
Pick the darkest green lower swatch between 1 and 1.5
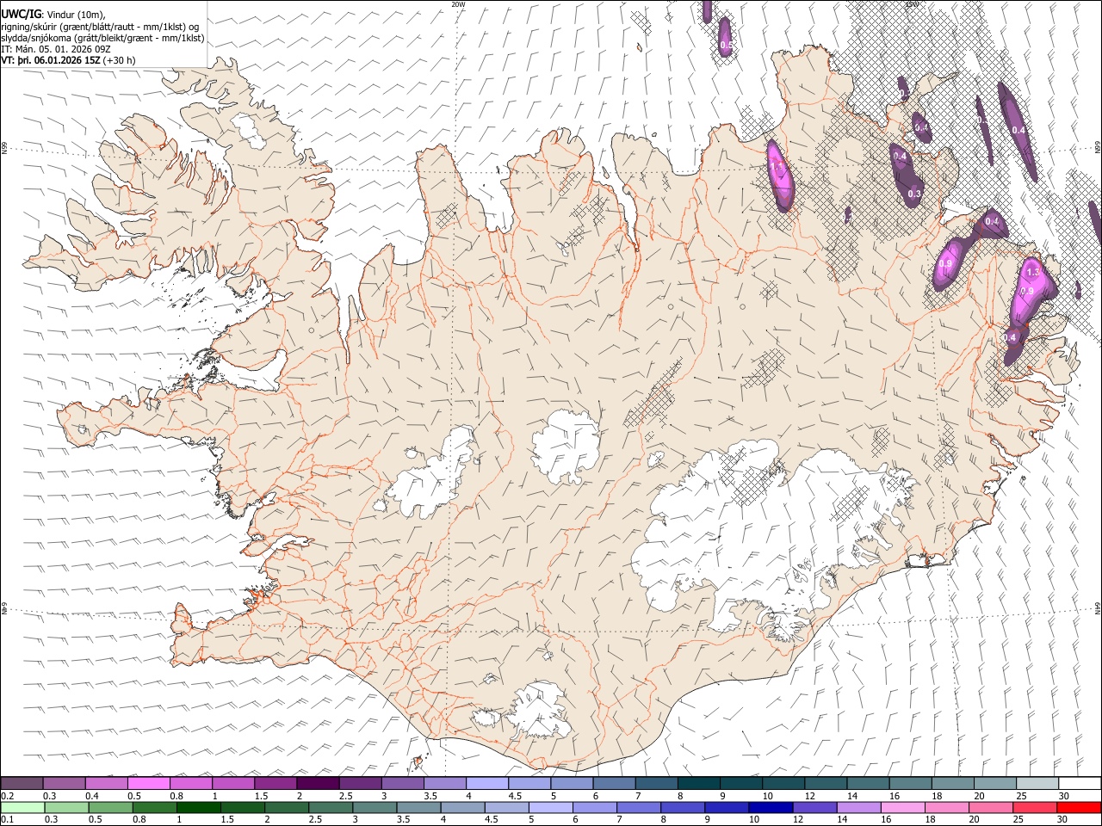pyautogui.click(x=199, y=807)
